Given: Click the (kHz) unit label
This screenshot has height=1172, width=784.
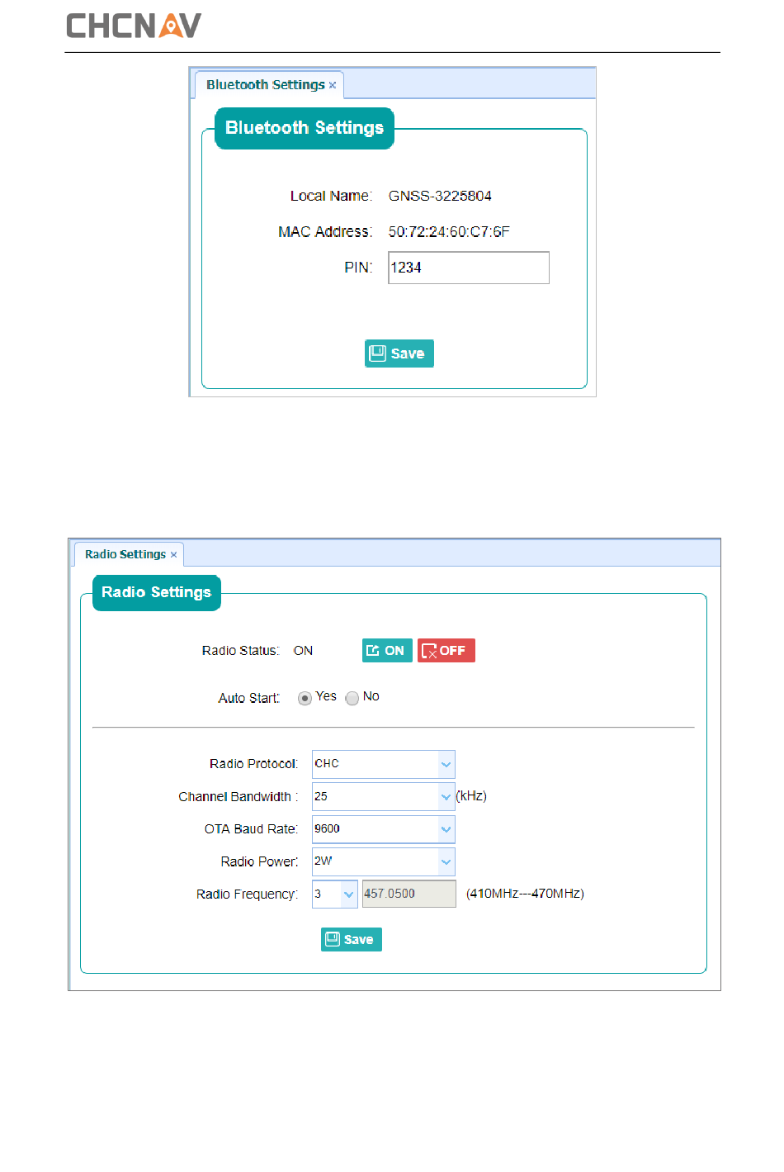Looking at the screenshot, I should click(471, 796).
